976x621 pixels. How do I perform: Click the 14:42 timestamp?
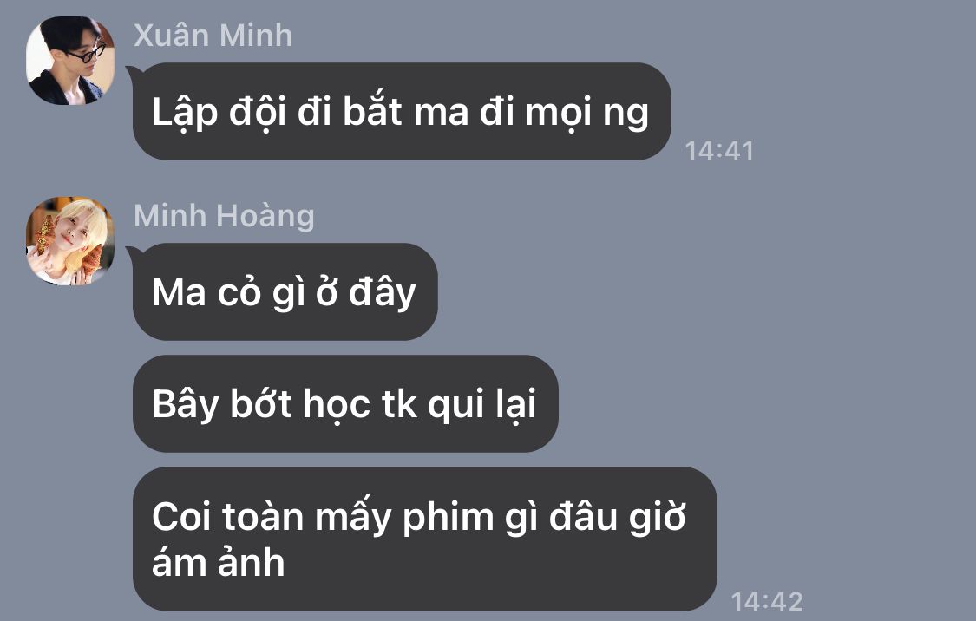click(x=767, y=601)
